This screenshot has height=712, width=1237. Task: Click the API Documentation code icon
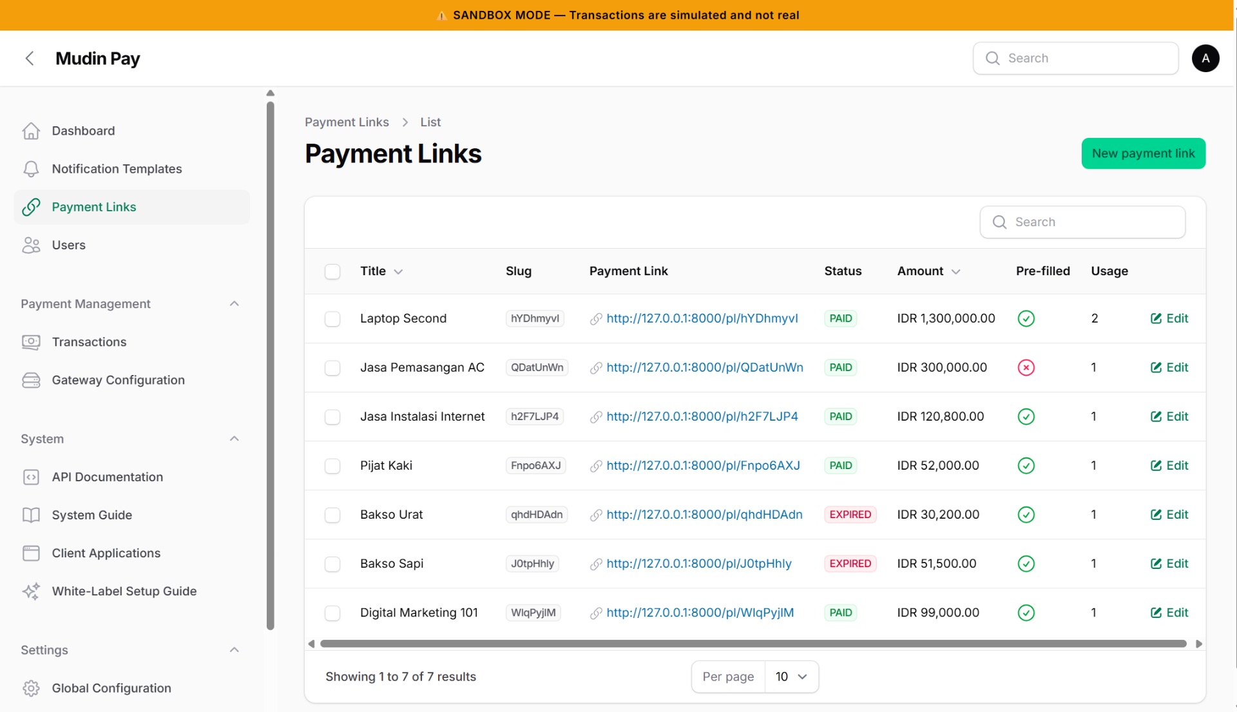tap(31, 477)
